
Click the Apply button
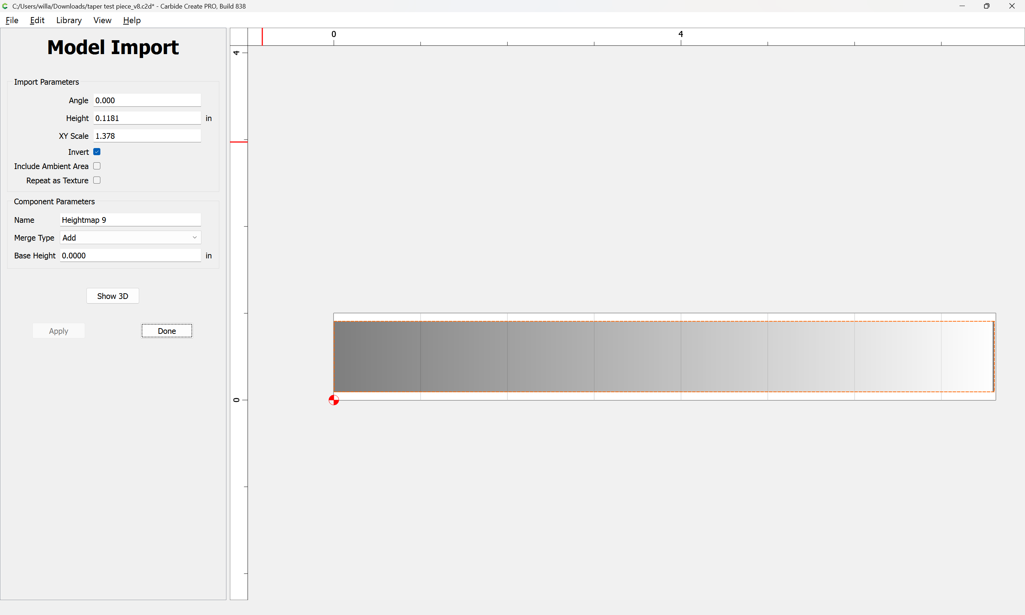pyautogui.click(x=58, y=331)
